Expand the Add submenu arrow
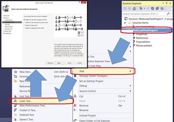Image resolution: width=174 pixels, height=122 pixels. [x=130, y=71]
